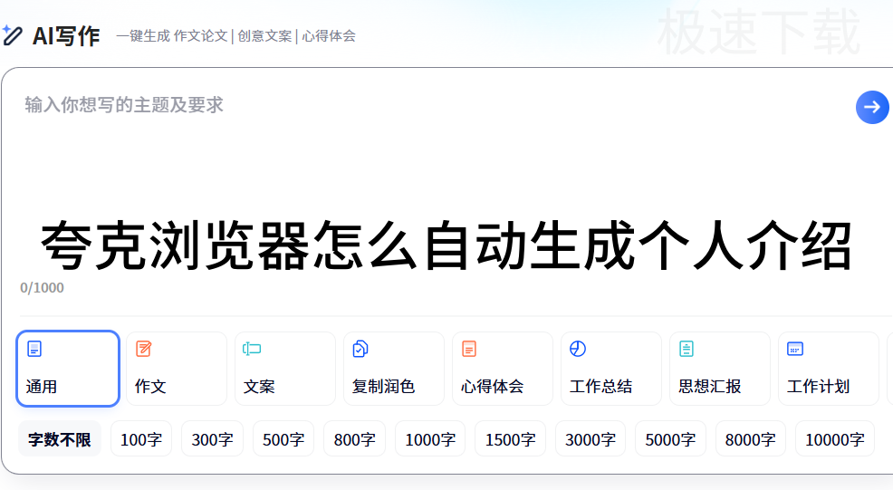Switch to the 作文 writing type
The image size is (893, 490).
click(177, 369)
